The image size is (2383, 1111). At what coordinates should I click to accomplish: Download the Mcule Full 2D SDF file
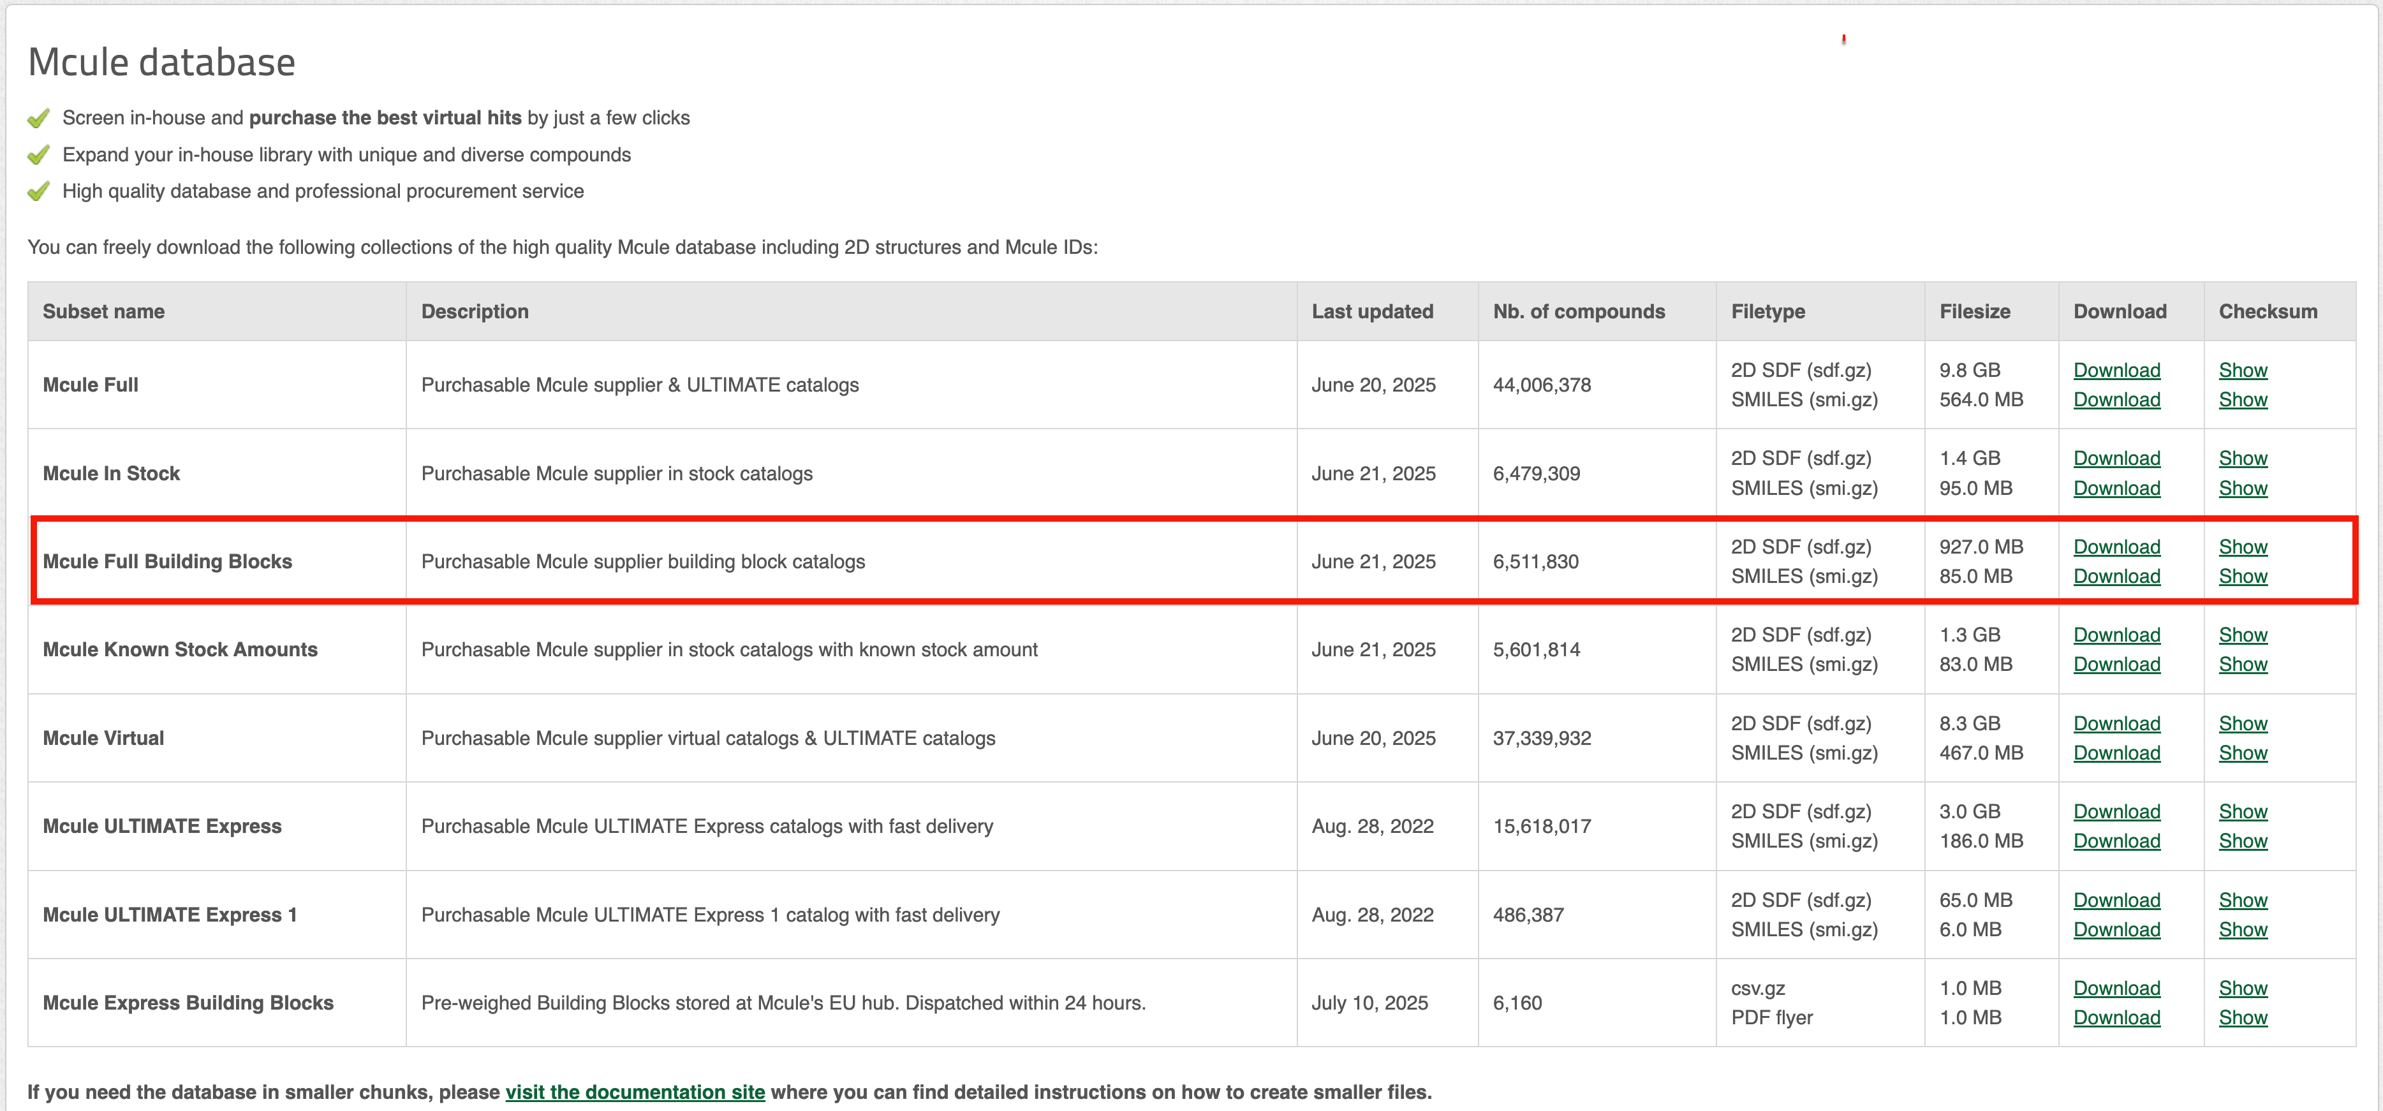tap(2116, 370)
